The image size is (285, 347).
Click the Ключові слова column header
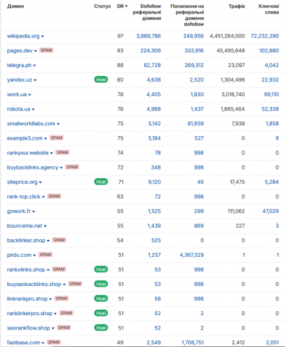269,9
